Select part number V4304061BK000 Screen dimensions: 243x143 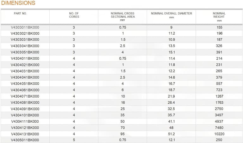[x=25, y=90]
